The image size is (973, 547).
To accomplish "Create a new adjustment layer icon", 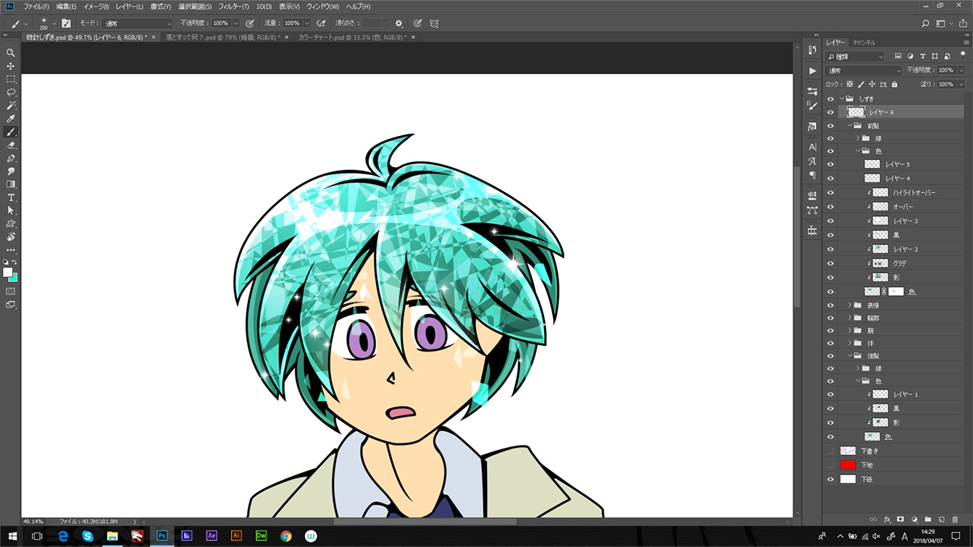I will tap(914, 520).
